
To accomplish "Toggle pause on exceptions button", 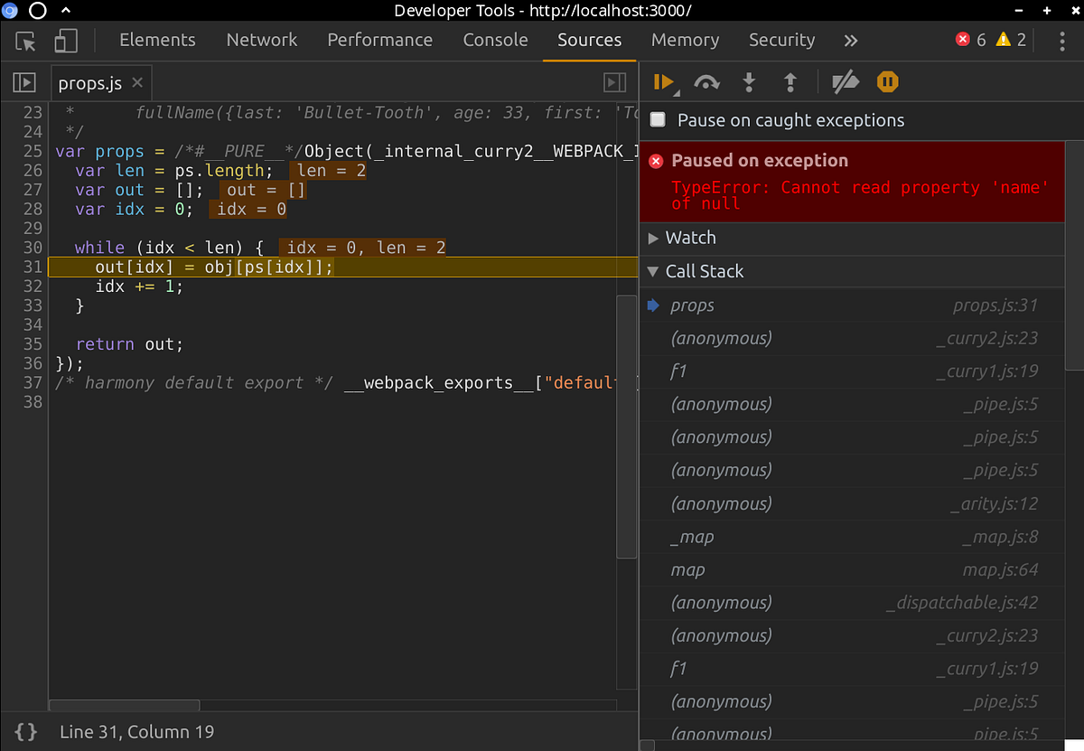I will pyautogui.click(x=888, y=82).
